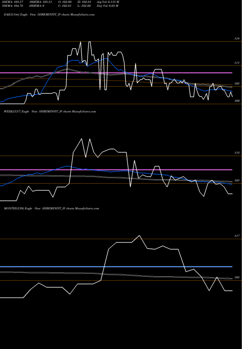Click the DAILY(144) Eagle View chart title

coord(49,15)
